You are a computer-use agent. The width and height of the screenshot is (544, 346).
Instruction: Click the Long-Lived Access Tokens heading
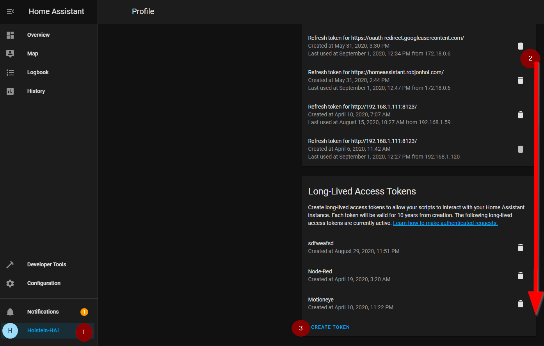(x=362, y=191)
